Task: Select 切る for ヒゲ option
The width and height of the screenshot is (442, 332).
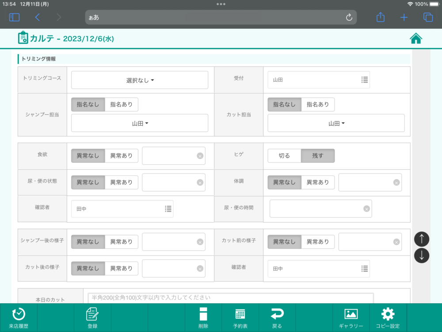Action: 284,156
